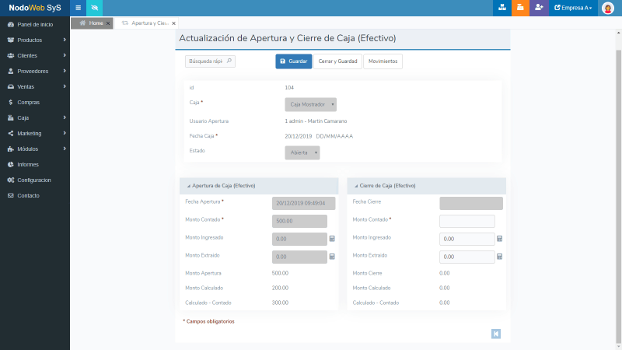The height and width of the screenshot is (350, 622).
Task: Open the Estado dropdown showing Abierta
Action: [302, 153]
